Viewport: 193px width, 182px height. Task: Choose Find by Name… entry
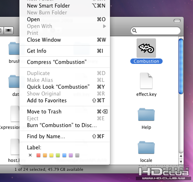point(65,136)
